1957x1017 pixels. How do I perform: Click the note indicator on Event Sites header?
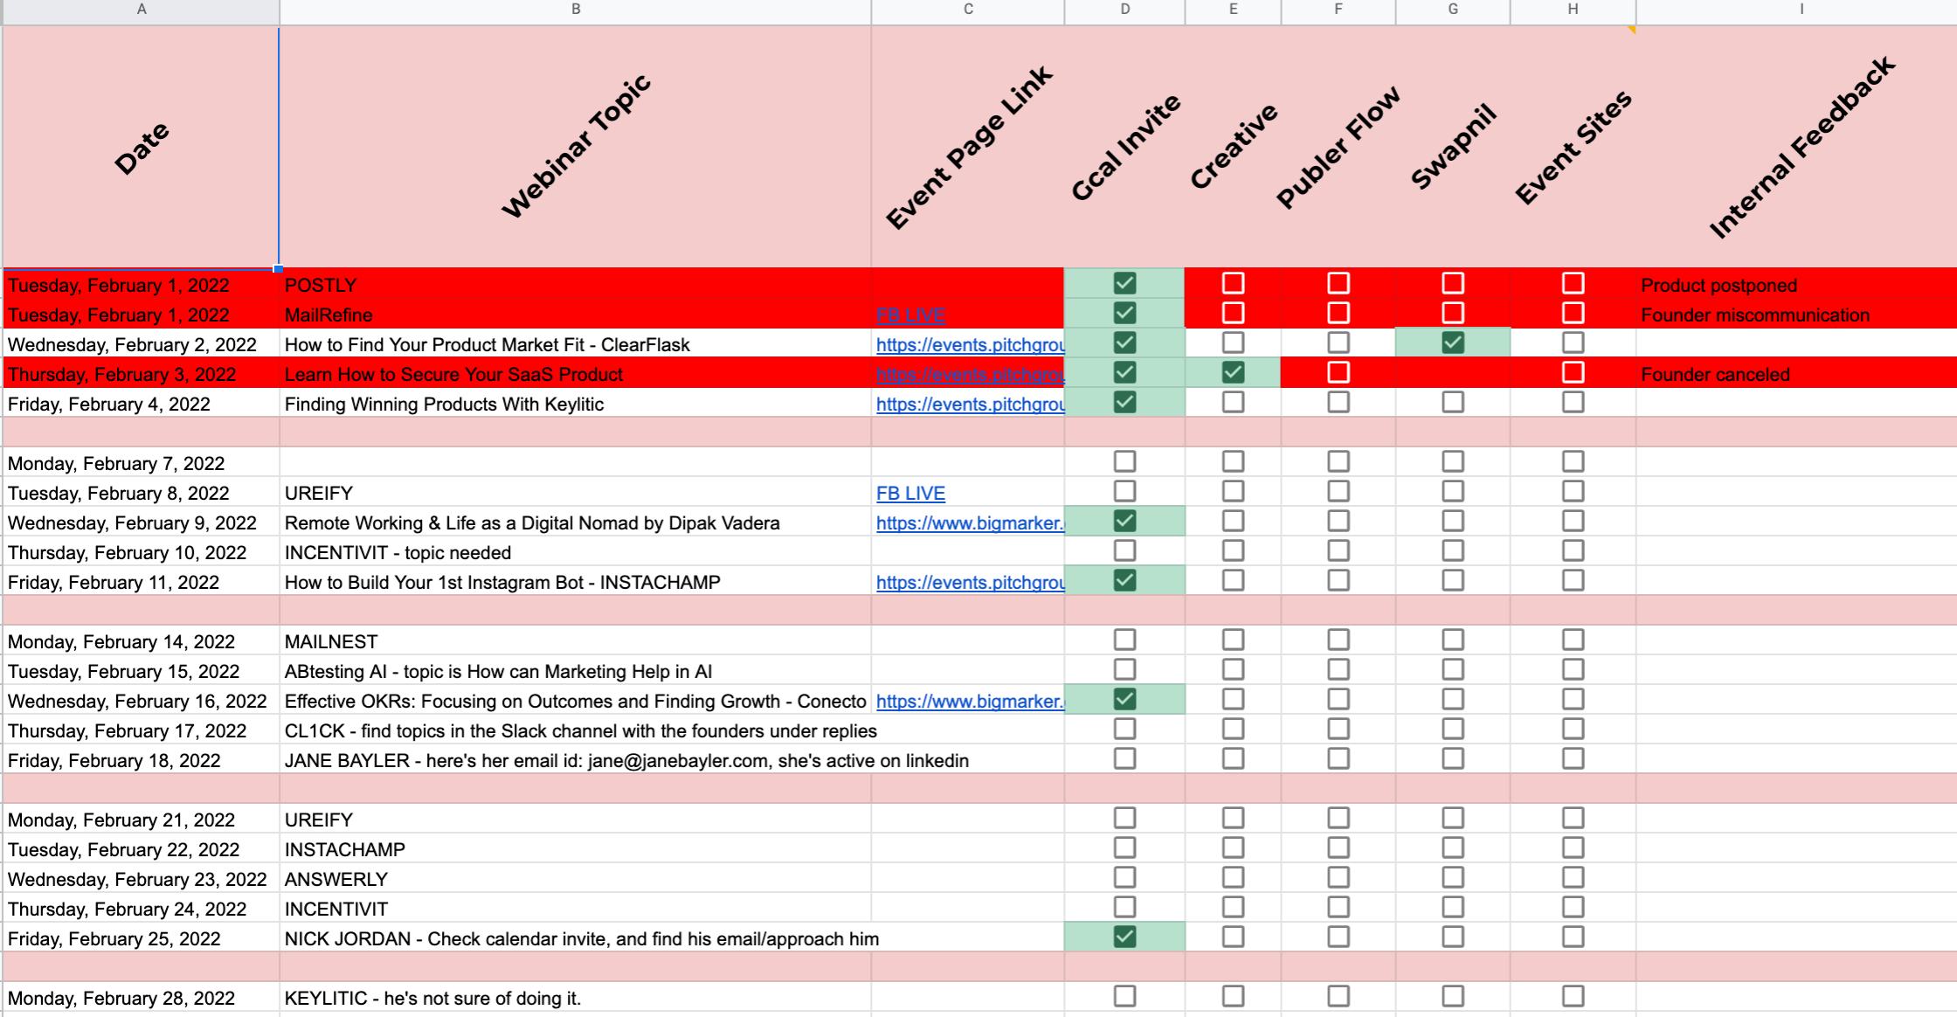[x=1630, y=30]
